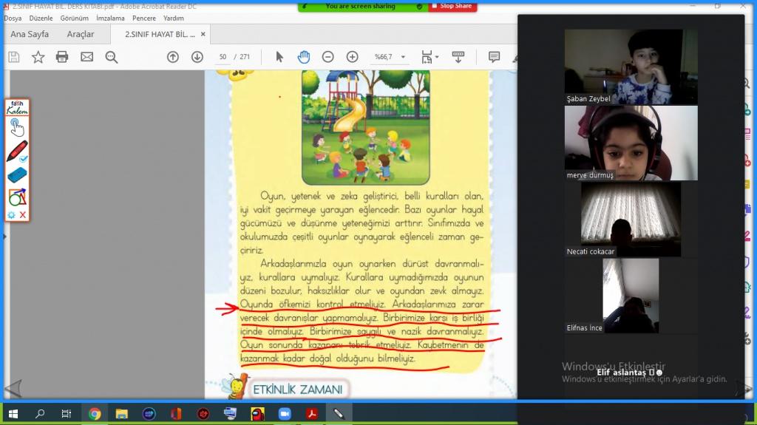The height and width of the screenshot is (425, 757).
Task: Open Task View on the taskbar
Action: pos(66,414)
